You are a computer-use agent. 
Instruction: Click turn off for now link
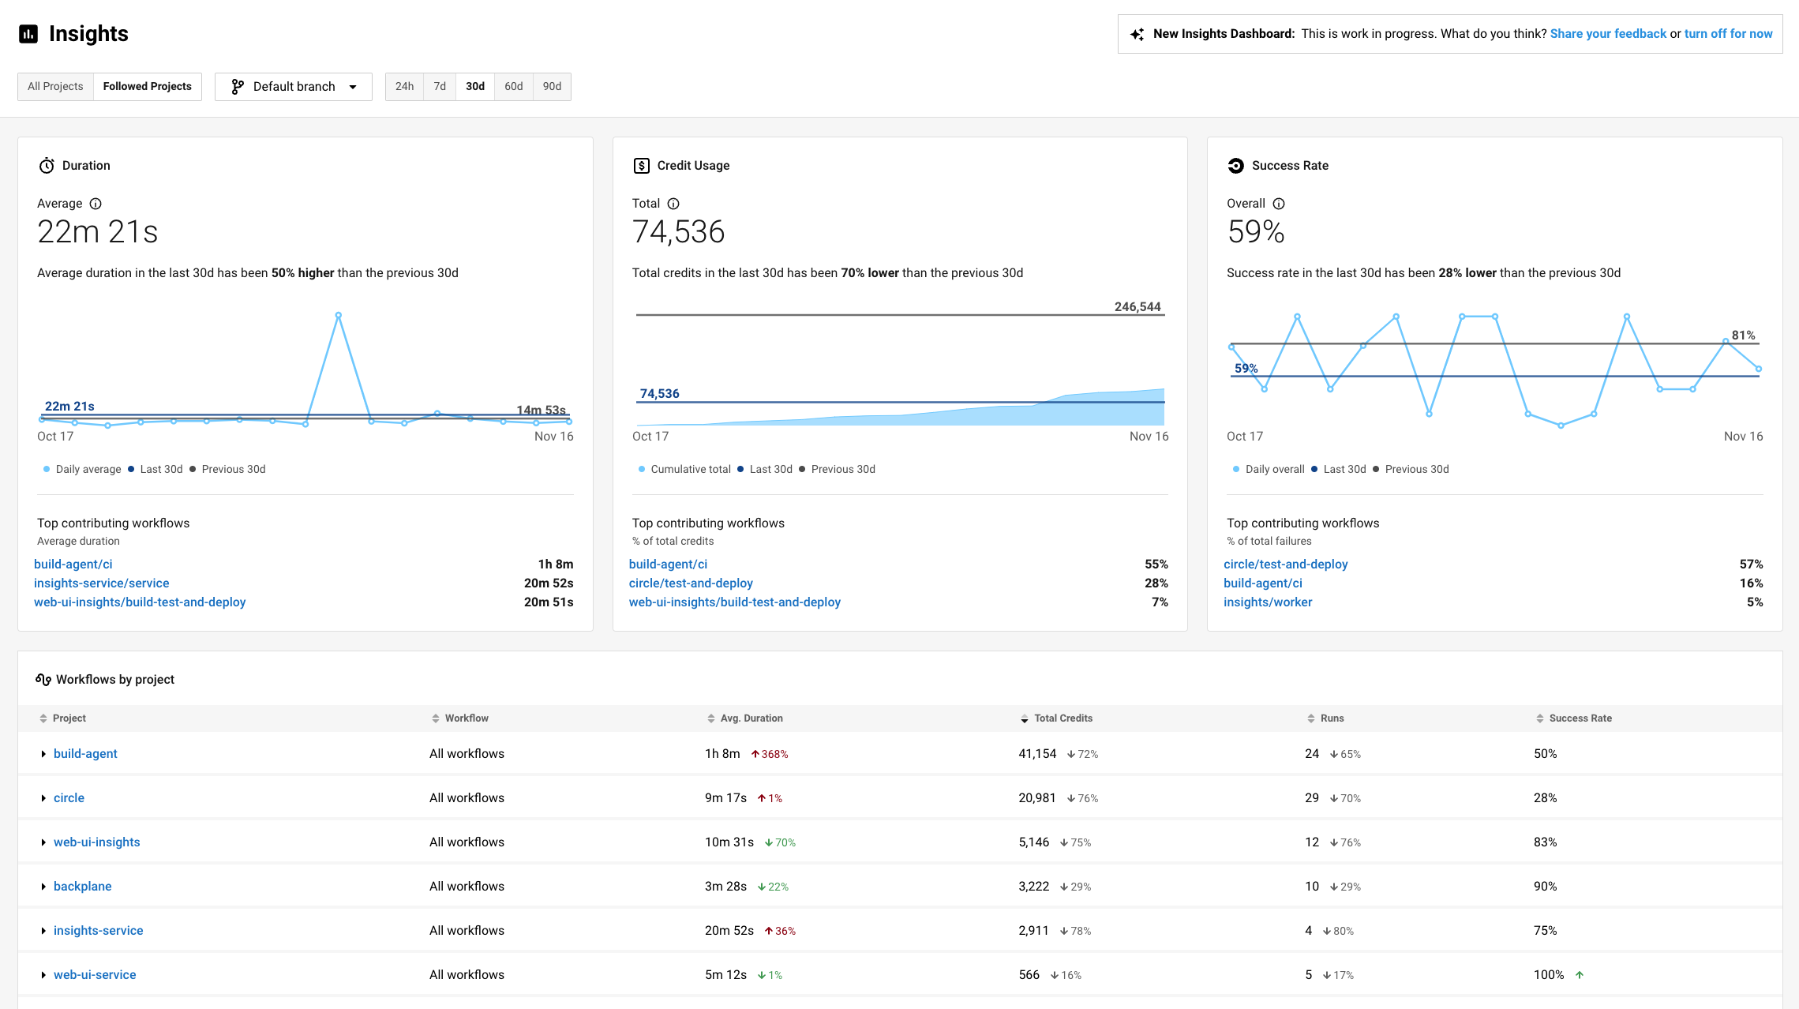coord(1728,34)
